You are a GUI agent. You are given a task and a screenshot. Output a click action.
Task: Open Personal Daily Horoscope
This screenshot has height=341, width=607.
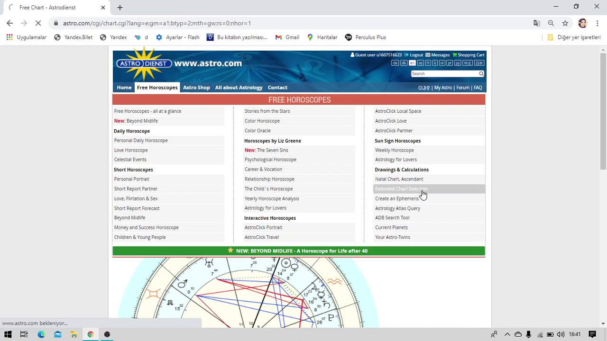pyautogui.click(x=141, y=141)
